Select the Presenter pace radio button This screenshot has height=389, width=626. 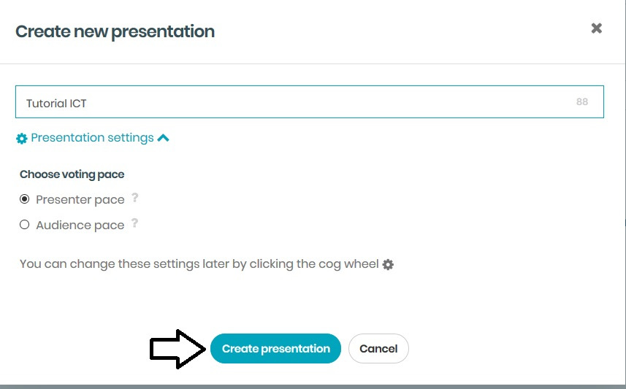(x=25, y=199)
